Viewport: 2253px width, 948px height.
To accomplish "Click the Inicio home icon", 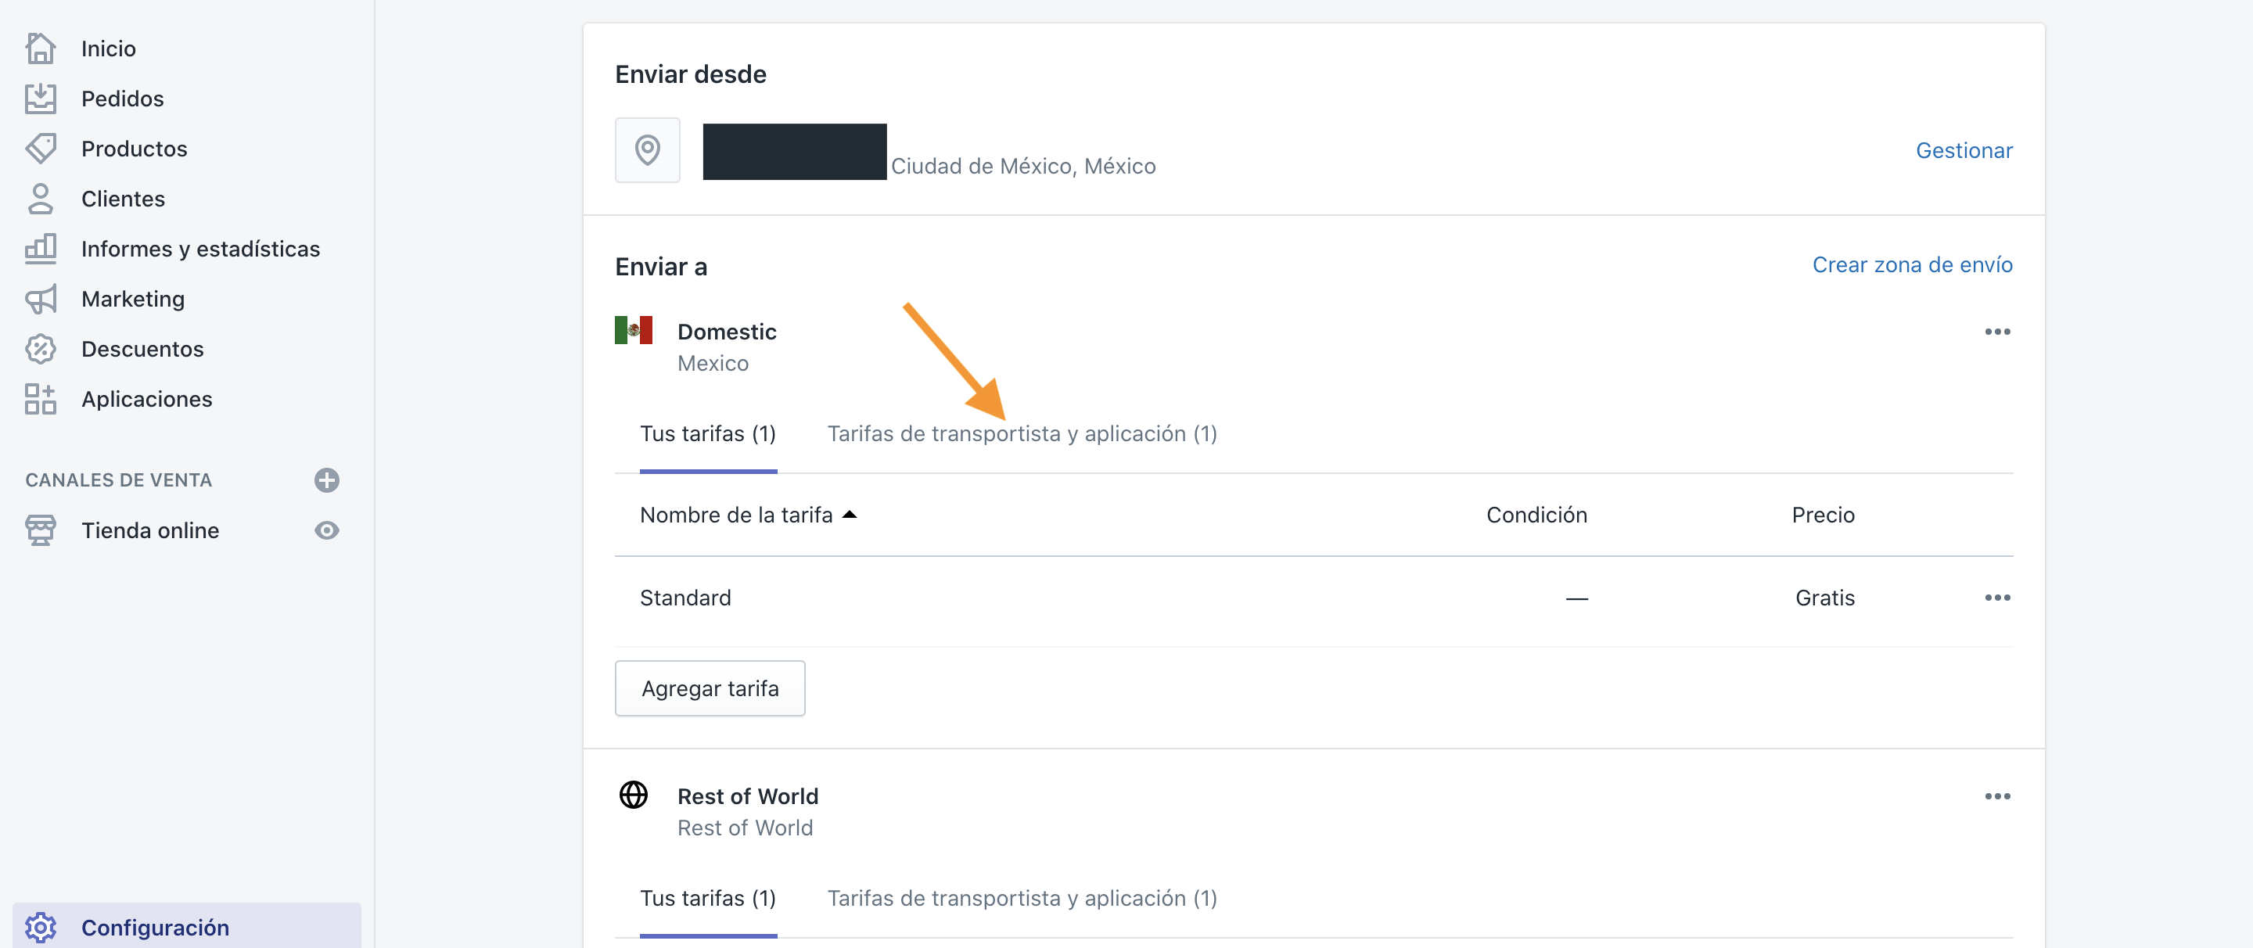I will [x=40, y=48].
